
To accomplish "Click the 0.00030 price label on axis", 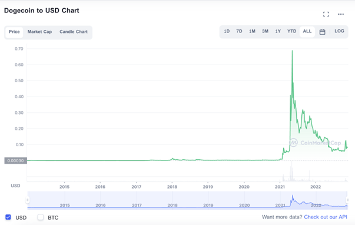I will point(16,160).
